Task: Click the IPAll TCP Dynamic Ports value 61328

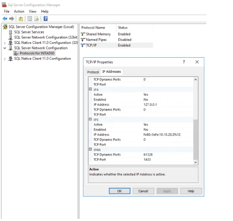Action: (148, 155)
